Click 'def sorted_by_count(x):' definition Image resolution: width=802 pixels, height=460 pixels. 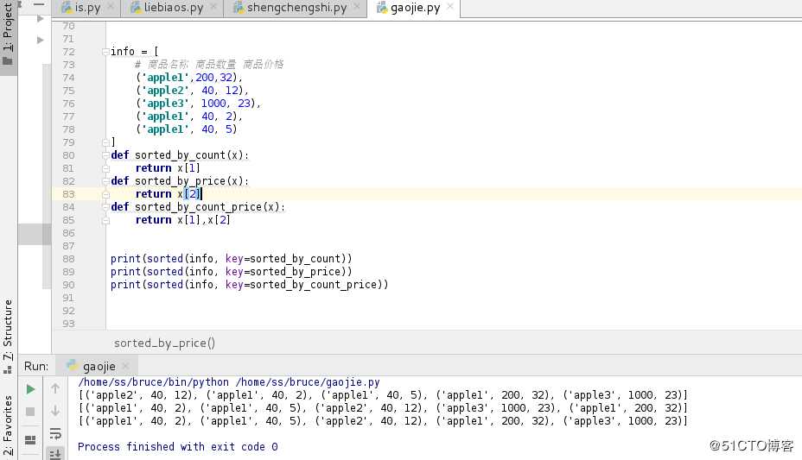[x=180, y=155]
